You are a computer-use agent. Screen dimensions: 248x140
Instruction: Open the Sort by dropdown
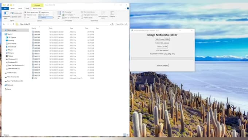59,15
